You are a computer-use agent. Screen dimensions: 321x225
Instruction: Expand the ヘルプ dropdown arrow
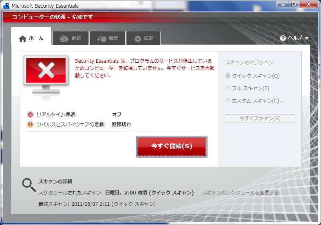[x=307, y=38]
